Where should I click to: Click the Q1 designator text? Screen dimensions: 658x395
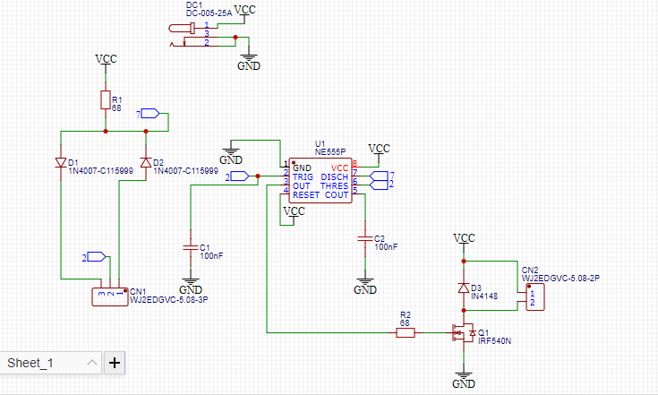pos(483,333)
